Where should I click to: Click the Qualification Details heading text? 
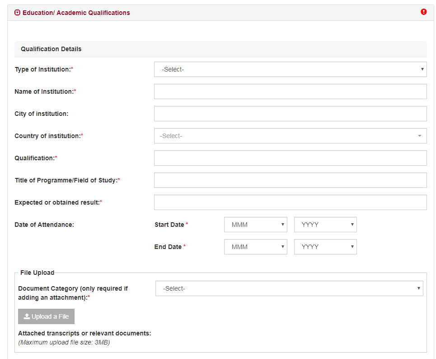(51, 49)
